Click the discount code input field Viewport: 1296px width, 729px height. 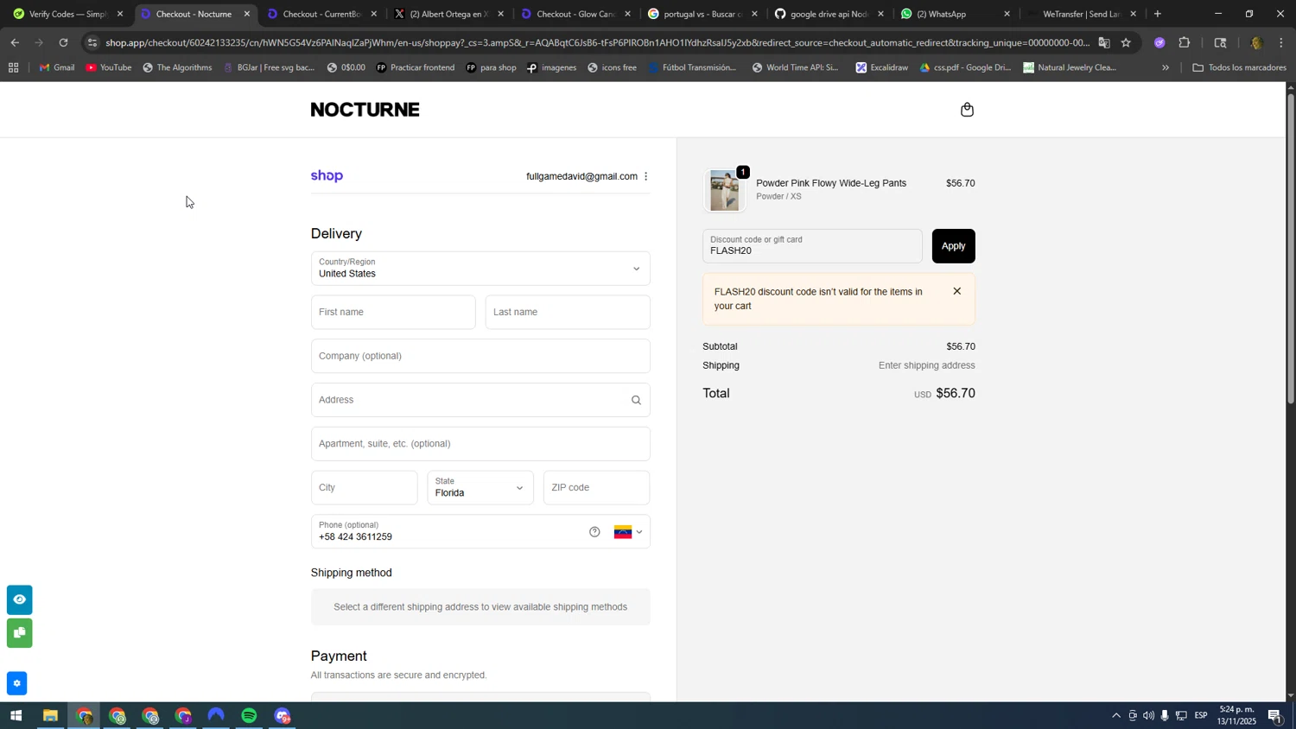pos(812,246)
